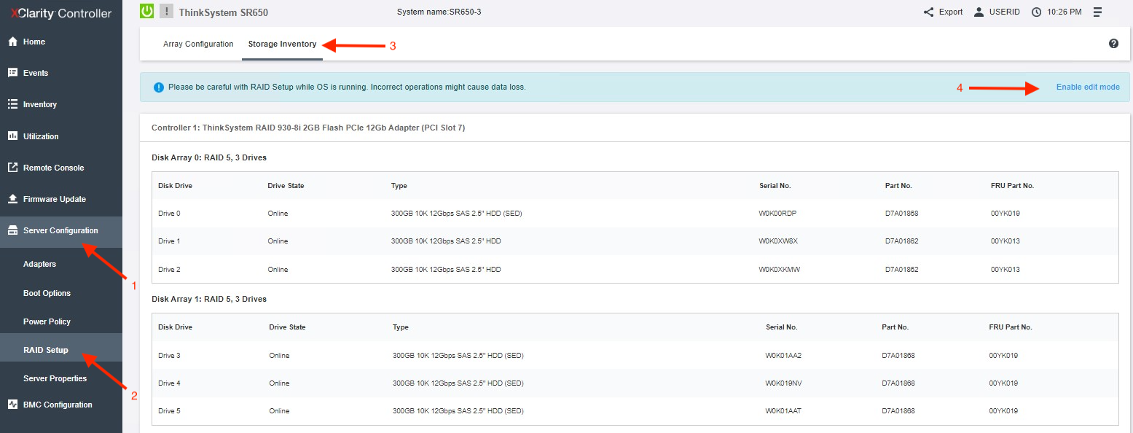Viewport: 1133px width, 433px height.
Task: Click serial number W0K01AA2
Action: [783, 355]
